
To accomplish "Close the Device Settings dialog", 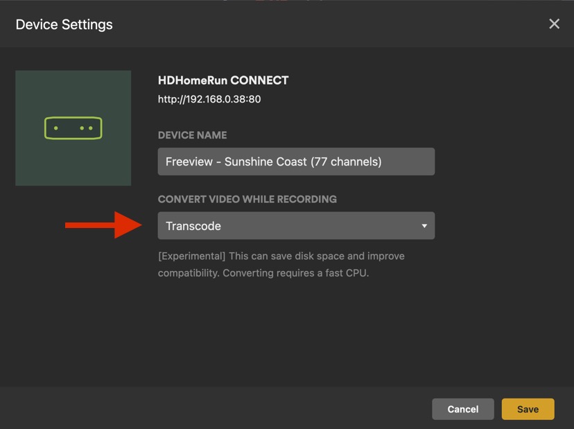I will [x=554, y=24].
